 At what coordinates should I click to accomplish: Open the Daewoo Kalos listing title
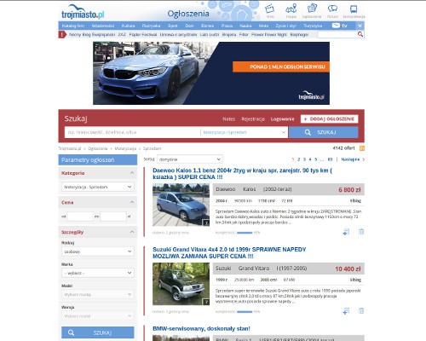[x=242, y=174]
